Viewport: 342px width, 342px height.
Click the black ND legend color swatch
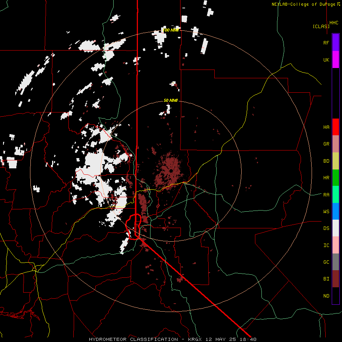point(336,296)
